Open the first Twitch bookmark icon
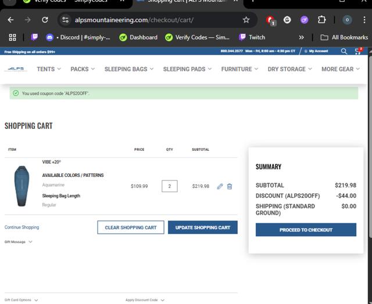Image resolution: width=372 pixels, height=304 pixels. [x=34, y=37]
